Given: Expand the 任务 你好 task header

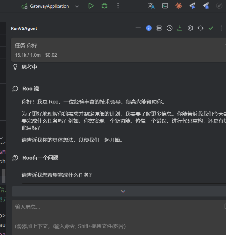Looking at the screenshot, I should (x=118, y=50).
